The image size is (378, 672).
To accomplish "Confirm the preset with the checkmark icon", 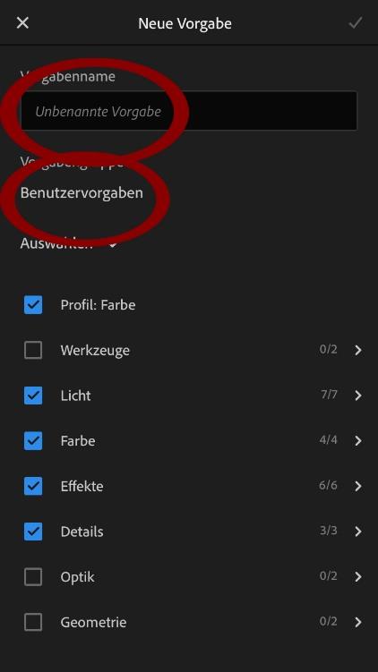I will [x=356, y=22].
